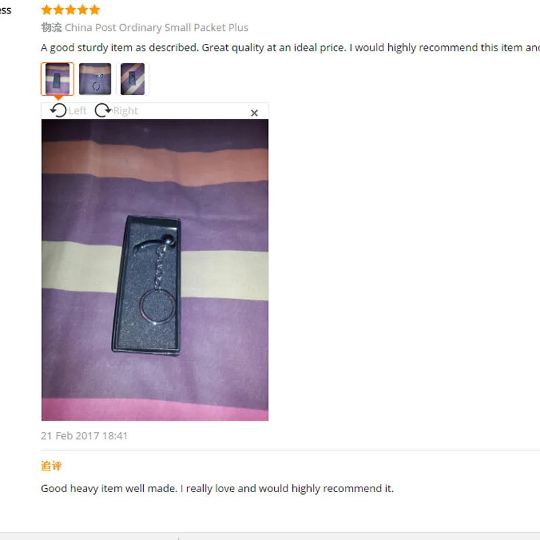Click the orange 追评 follow-up review heading
The width and height of the screenshot is (540, 540).
tap(51, 466)
